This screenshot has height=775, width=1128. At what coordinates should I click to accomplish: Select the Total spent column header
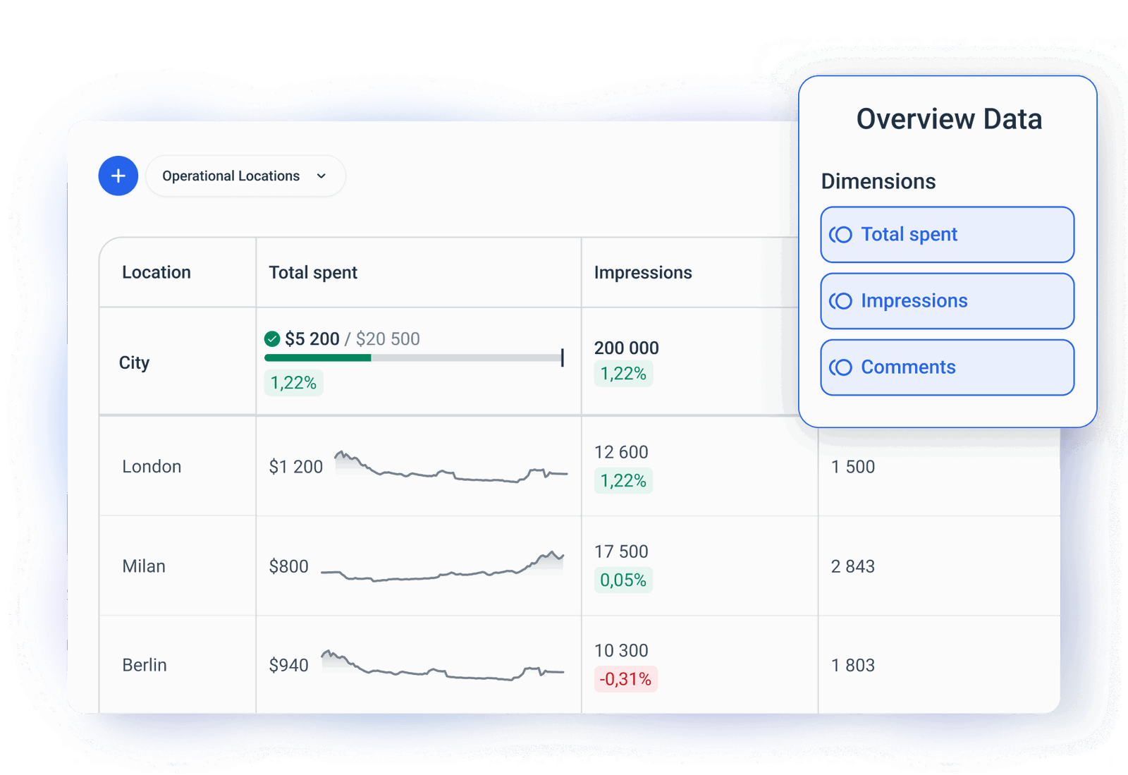tap(312, 272)
